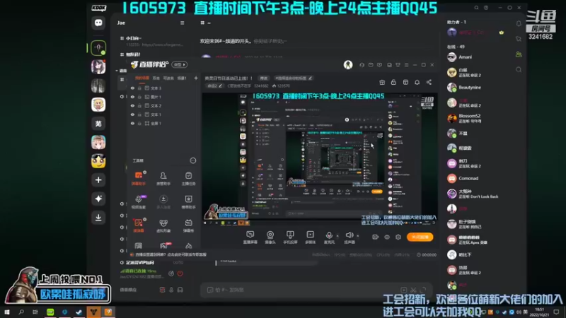Toggle the preview eye icon beside start-live button
Screen dimensions: 566x318
386,237
